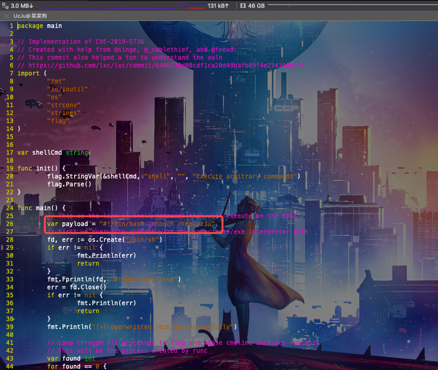Click the "process created by runc" comment
Screen dimensions: 438x370
coord(127,351)
